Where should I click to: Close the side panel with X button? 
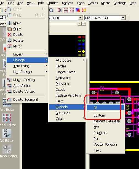(x=84, y=23)
